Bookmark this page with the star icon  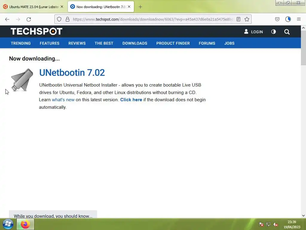tap(247, 19)
